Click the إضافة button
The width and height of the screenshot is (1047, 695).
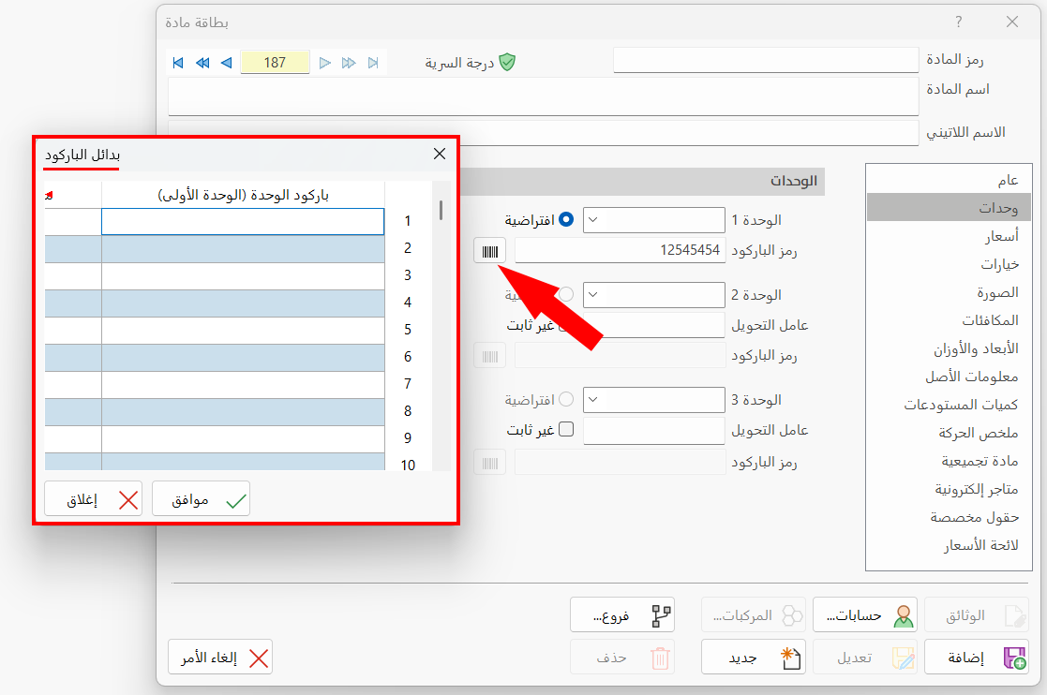[x=976, y=658]
